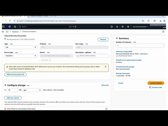Go to Instances breadcrumb

pos(15,31)
